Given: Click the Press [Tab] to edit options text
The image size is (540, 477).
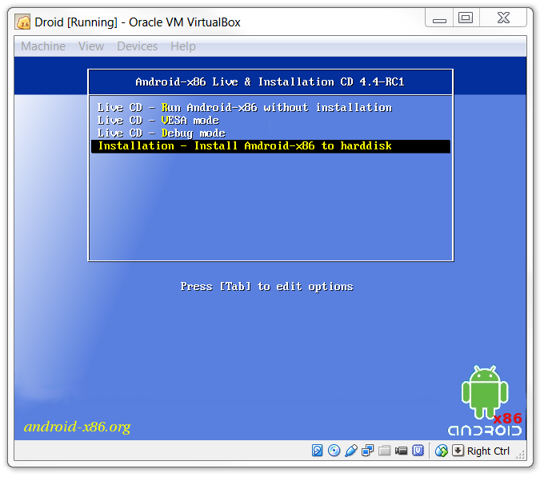Looking at the screenshot, I should 267,287.
